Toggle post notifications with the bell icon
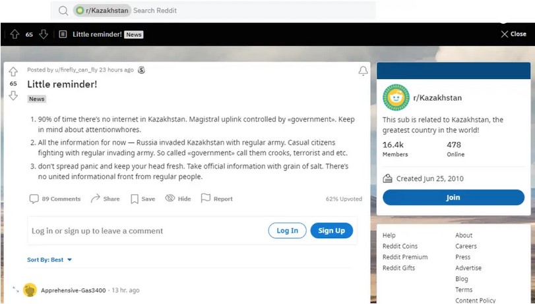Image resolution: width=535 pixels, height=304 pixels. (363, 71)
